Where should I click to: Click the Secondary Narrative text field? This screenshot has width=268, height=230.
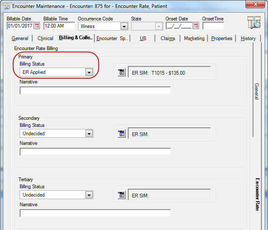tap(95, 152)
